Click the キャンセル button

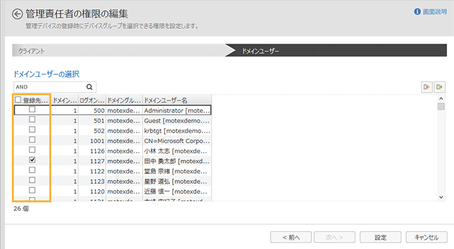(426, 237)
